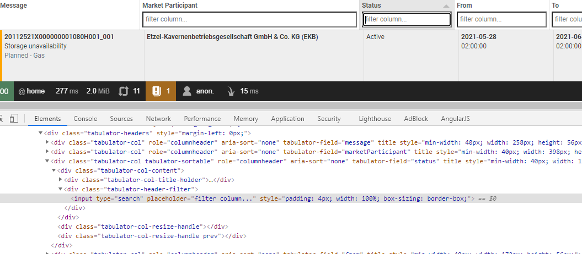582x254 pixels.
Task: Collapse the tabulator-col-content node
Action: point(54,170)
